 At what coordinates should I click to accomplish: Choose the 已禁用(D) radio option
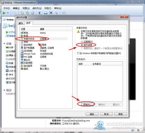click(x=87, y=42)
